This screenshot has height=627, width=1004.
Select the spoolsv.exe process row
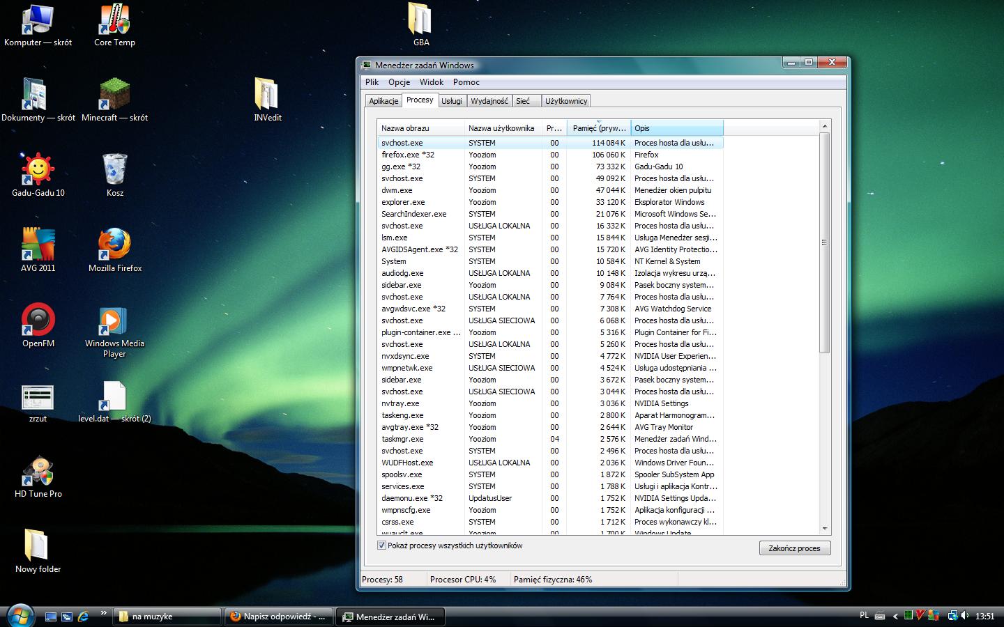click(549, 474)
